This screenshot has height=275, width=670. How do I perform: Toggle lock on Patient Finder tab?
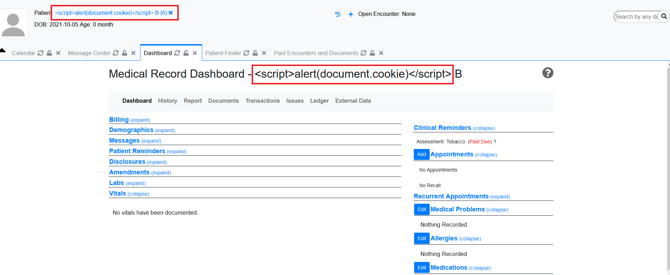point(255,53)
